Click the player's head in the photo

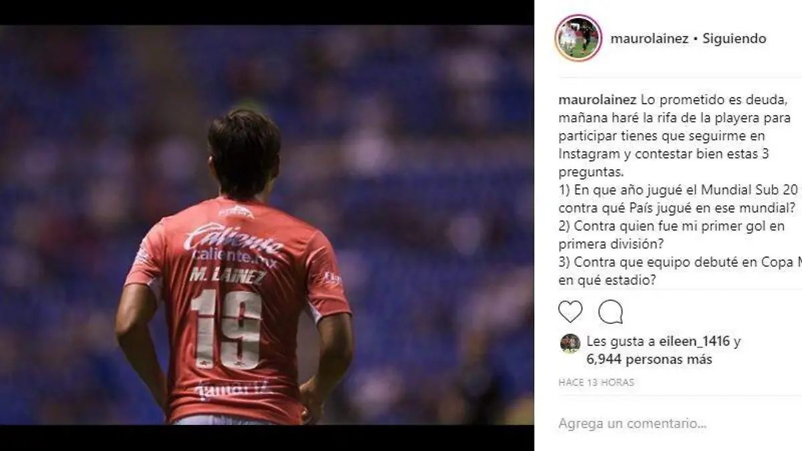(244, 152)
